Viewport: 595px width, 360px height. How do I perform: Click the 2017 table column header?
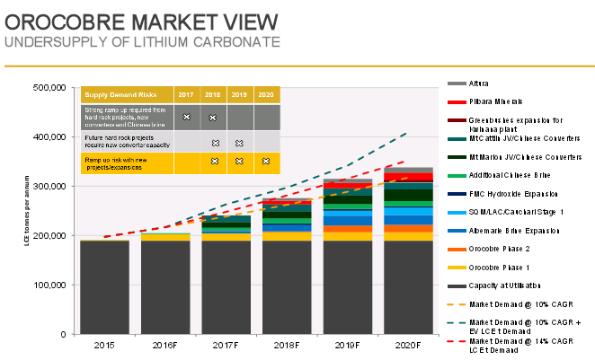186,95
